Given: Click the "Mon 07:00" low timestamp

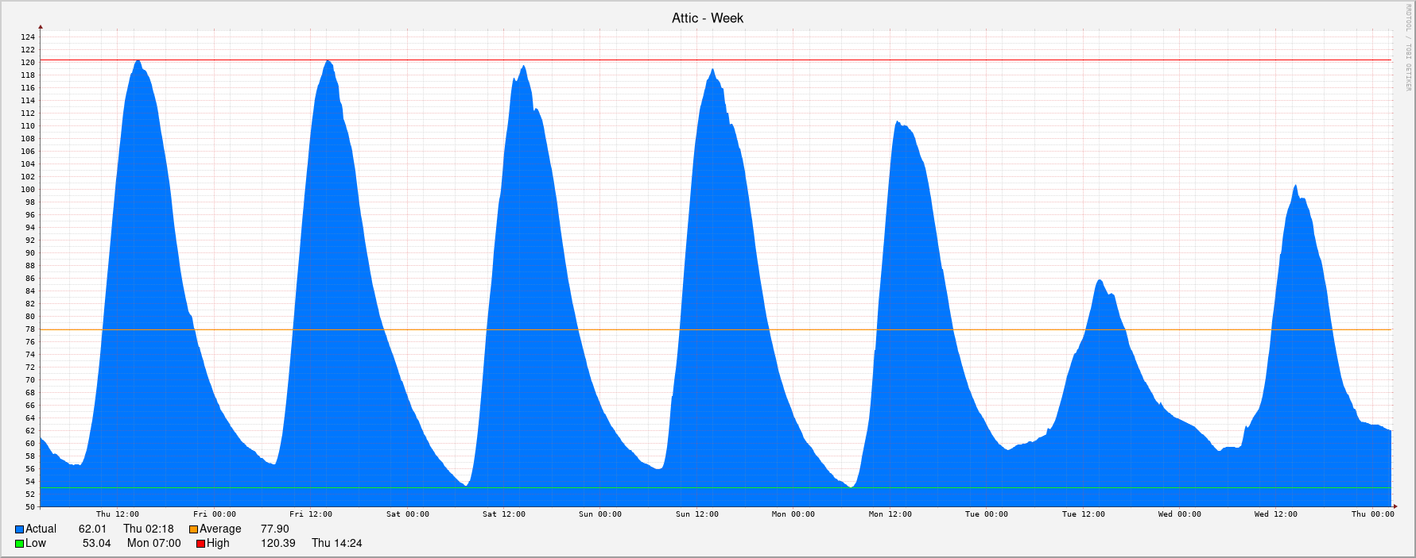Looking at the screenshot, I should click(153, 544).
